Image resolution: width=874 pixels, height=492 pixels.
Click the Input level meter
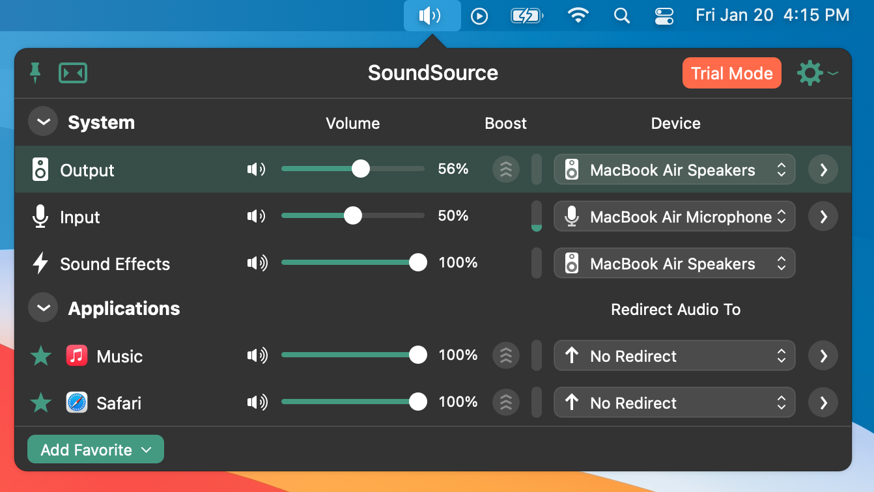537,216
